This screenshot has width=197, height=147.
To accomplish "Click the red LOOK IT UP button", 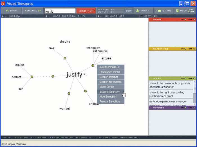I will click(x=86, y=11).
